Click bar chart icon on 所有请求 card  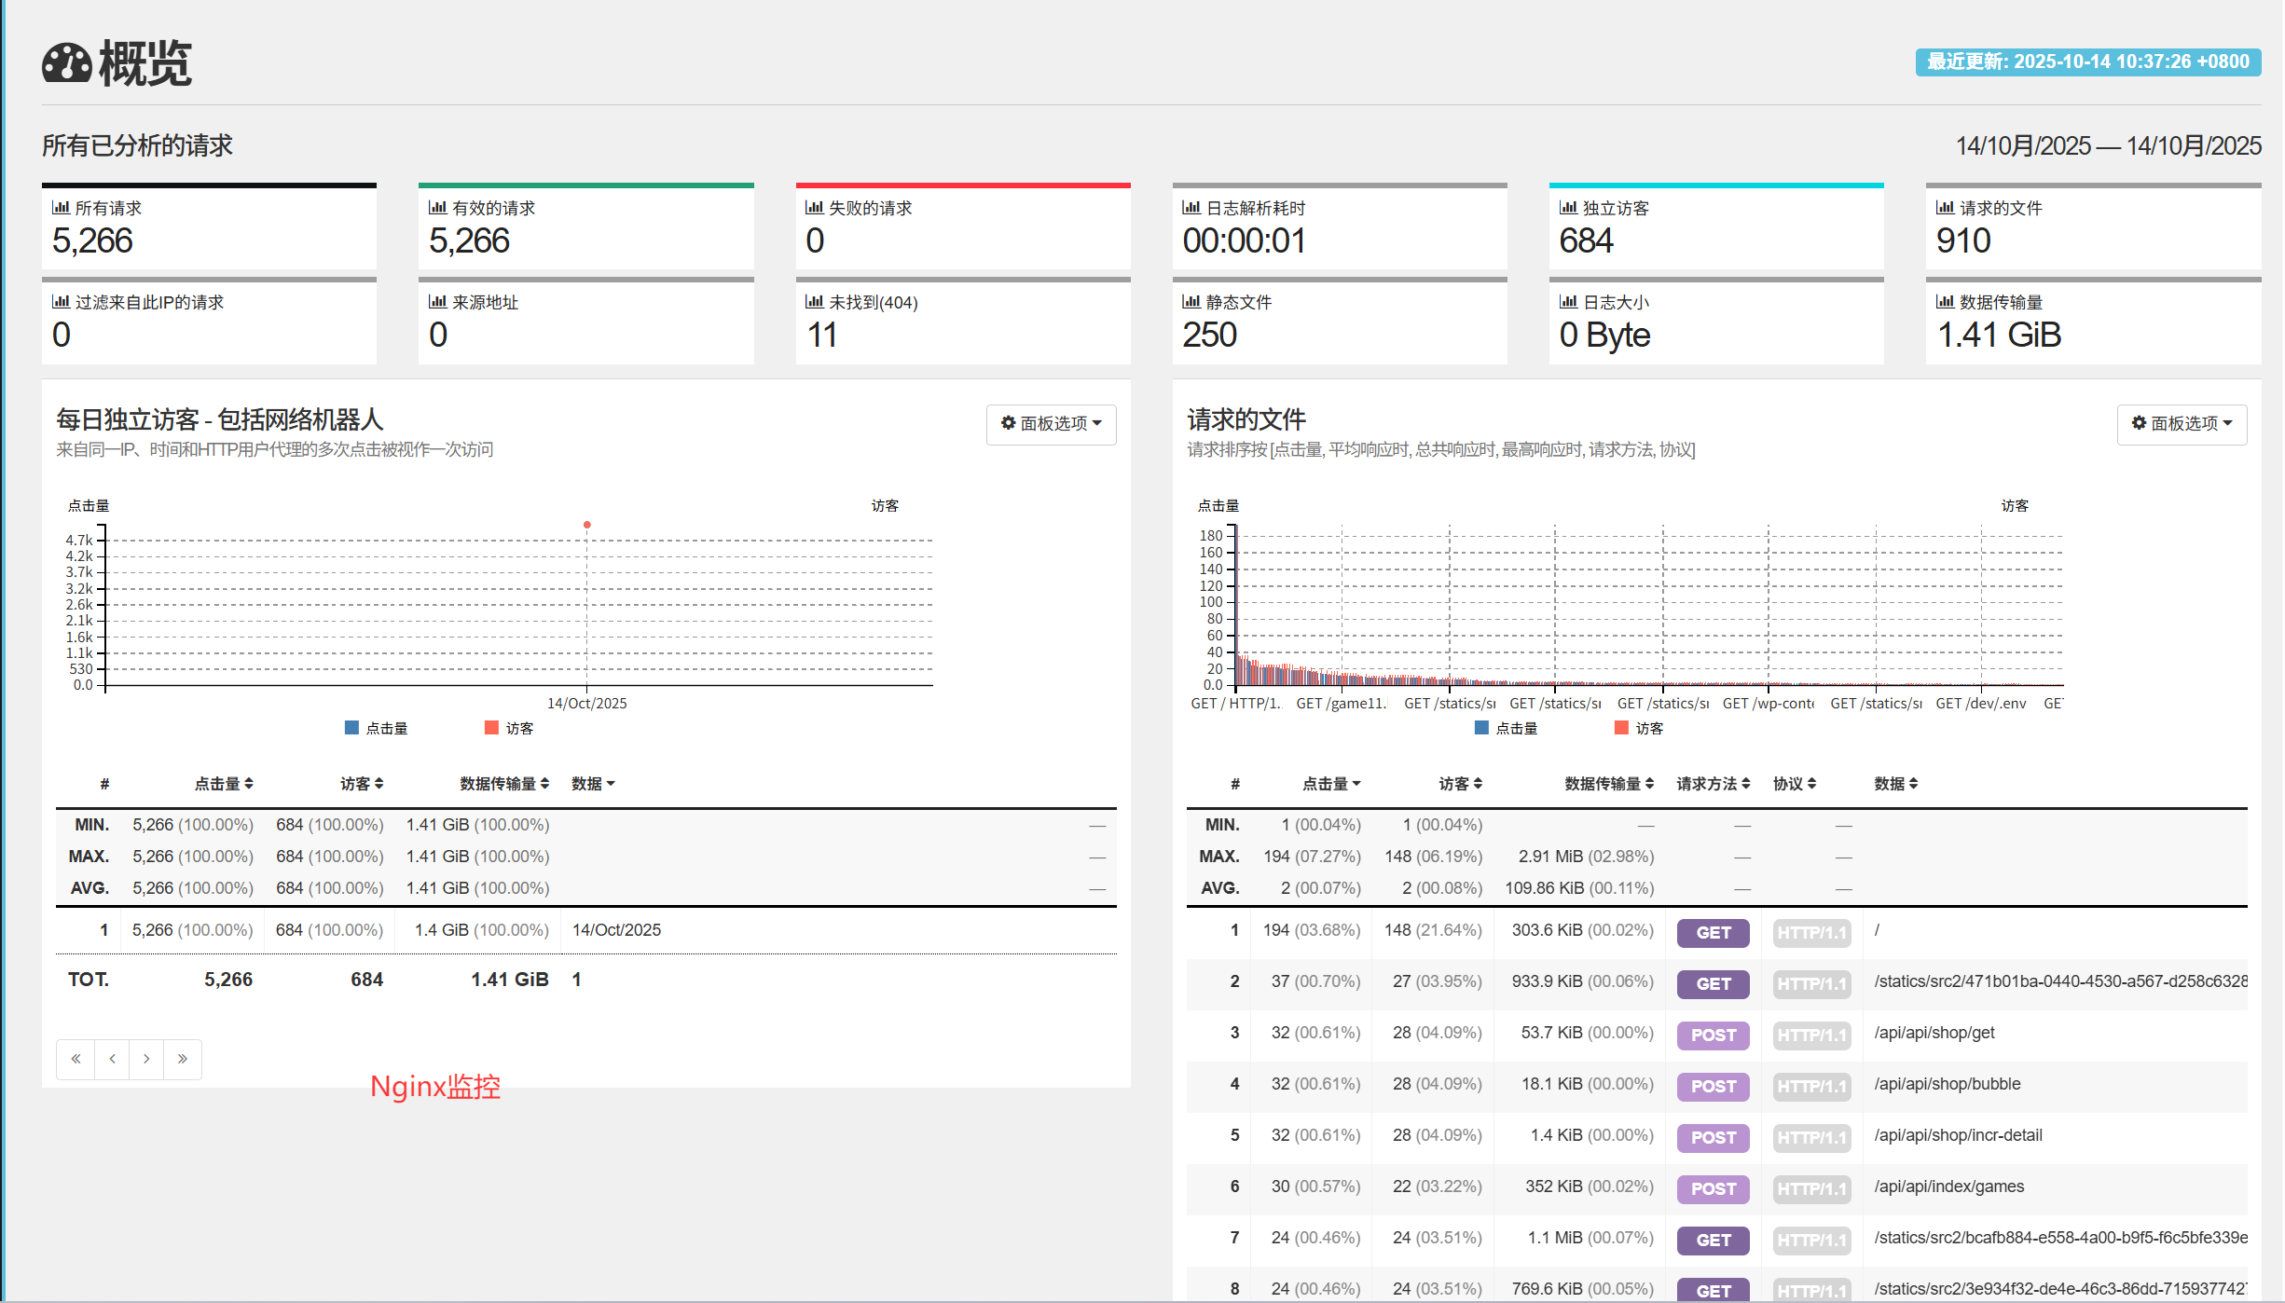click(61, 208)
